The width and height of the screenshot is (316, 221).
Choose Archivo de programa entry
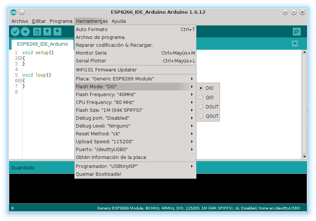[x=135, y=37]
